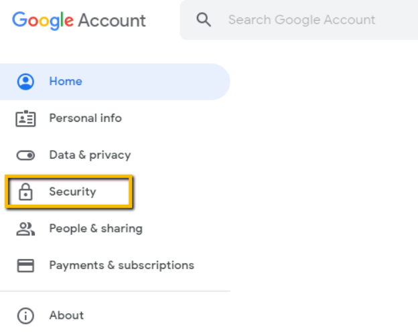Click the People & sharing icon

[25, 229]
